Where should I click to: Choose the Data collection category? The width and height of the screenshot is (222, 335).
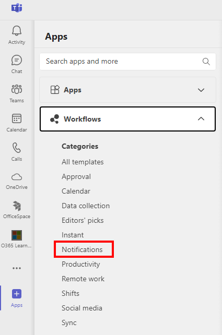[86, 206]
